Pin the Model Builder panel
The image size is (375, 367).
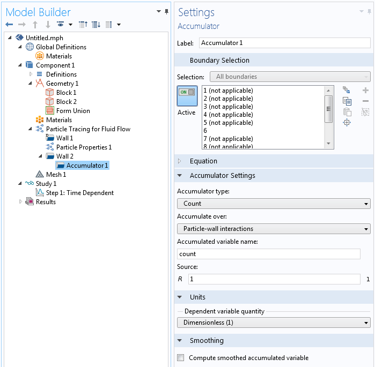click(166, 11)
